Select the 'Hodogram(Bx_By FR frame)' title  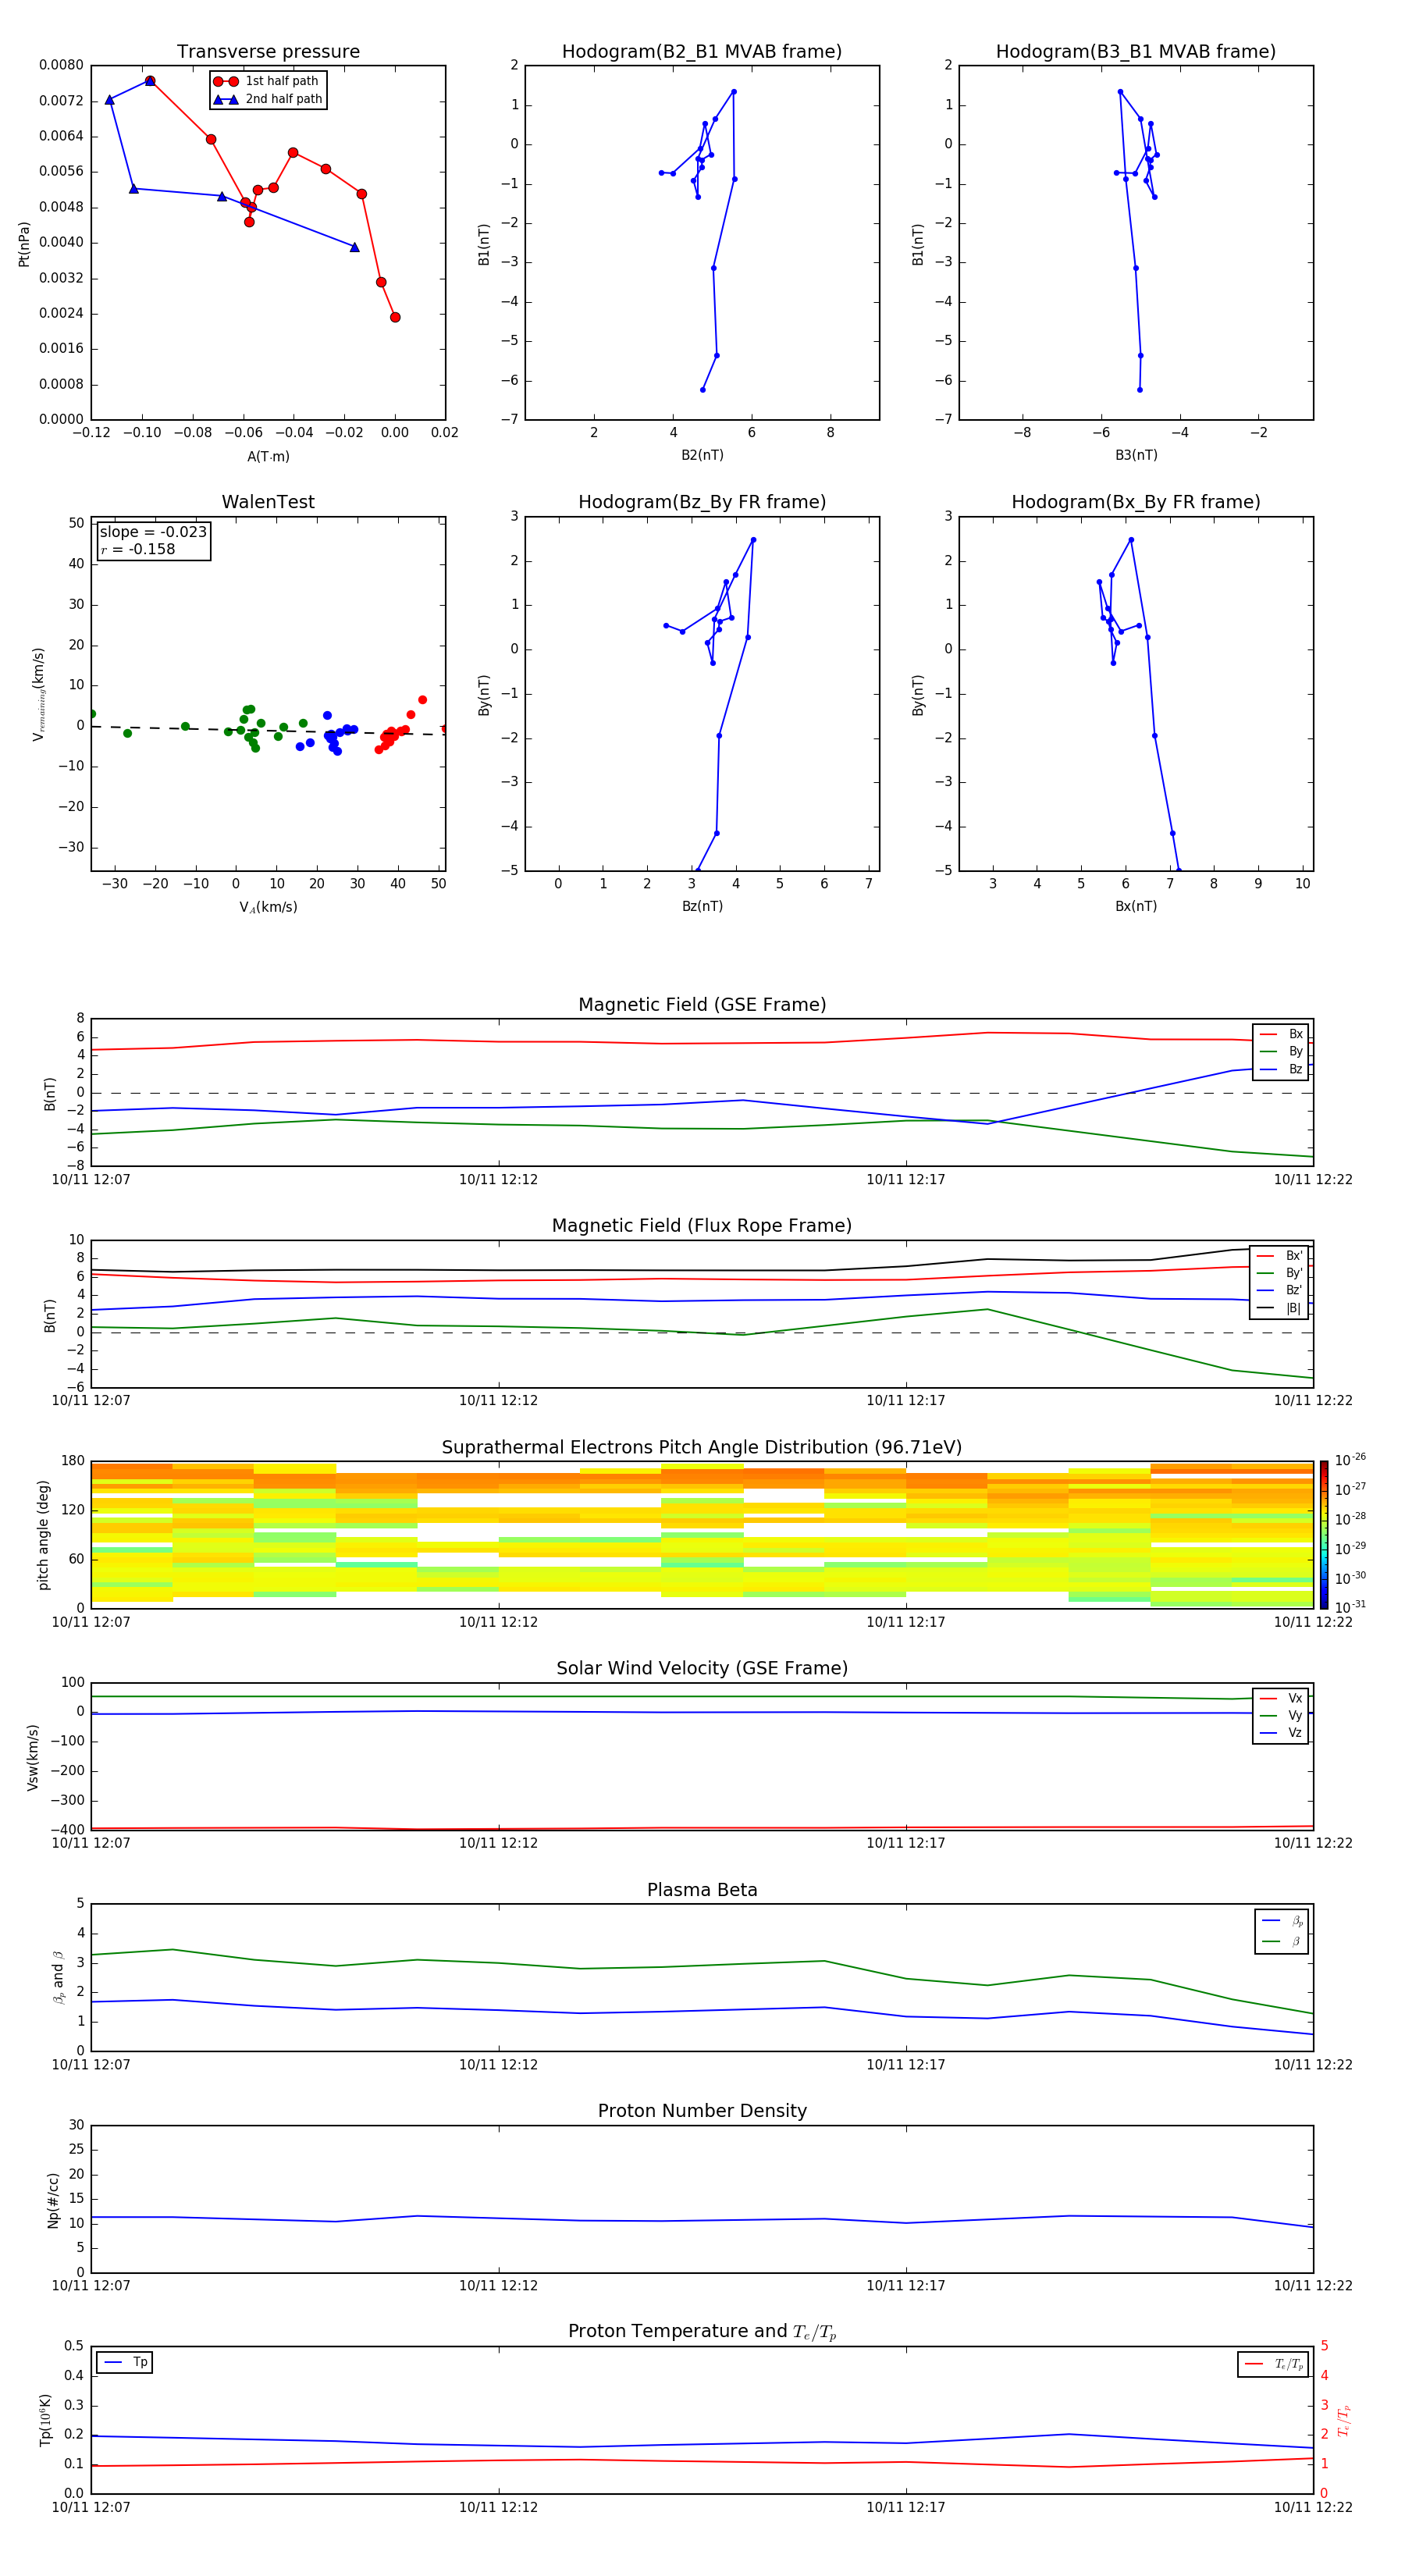(x=1136, y=502)
